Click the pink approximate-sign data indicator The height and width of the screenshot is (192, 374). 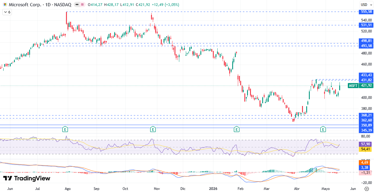click(82, 5)
